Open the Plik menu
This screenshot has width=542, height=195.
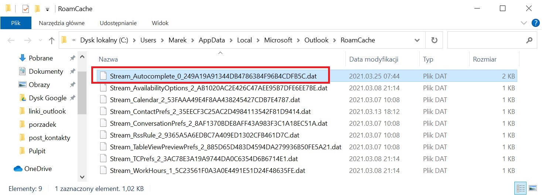tap(16, 23)
